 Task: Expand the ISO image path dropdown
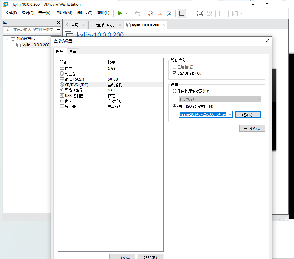click(x=230, y=115)
